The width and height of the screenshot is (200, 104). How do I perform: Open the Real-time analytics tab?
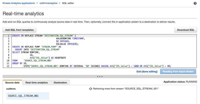click(36, 83)
